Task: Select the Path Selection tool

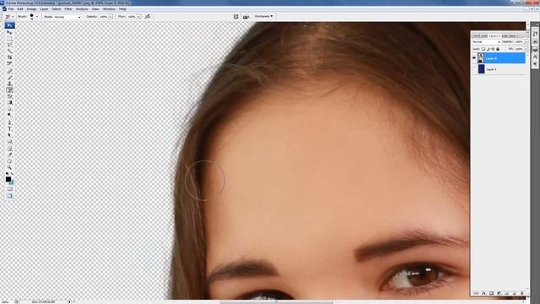Action: coord(9,135)
